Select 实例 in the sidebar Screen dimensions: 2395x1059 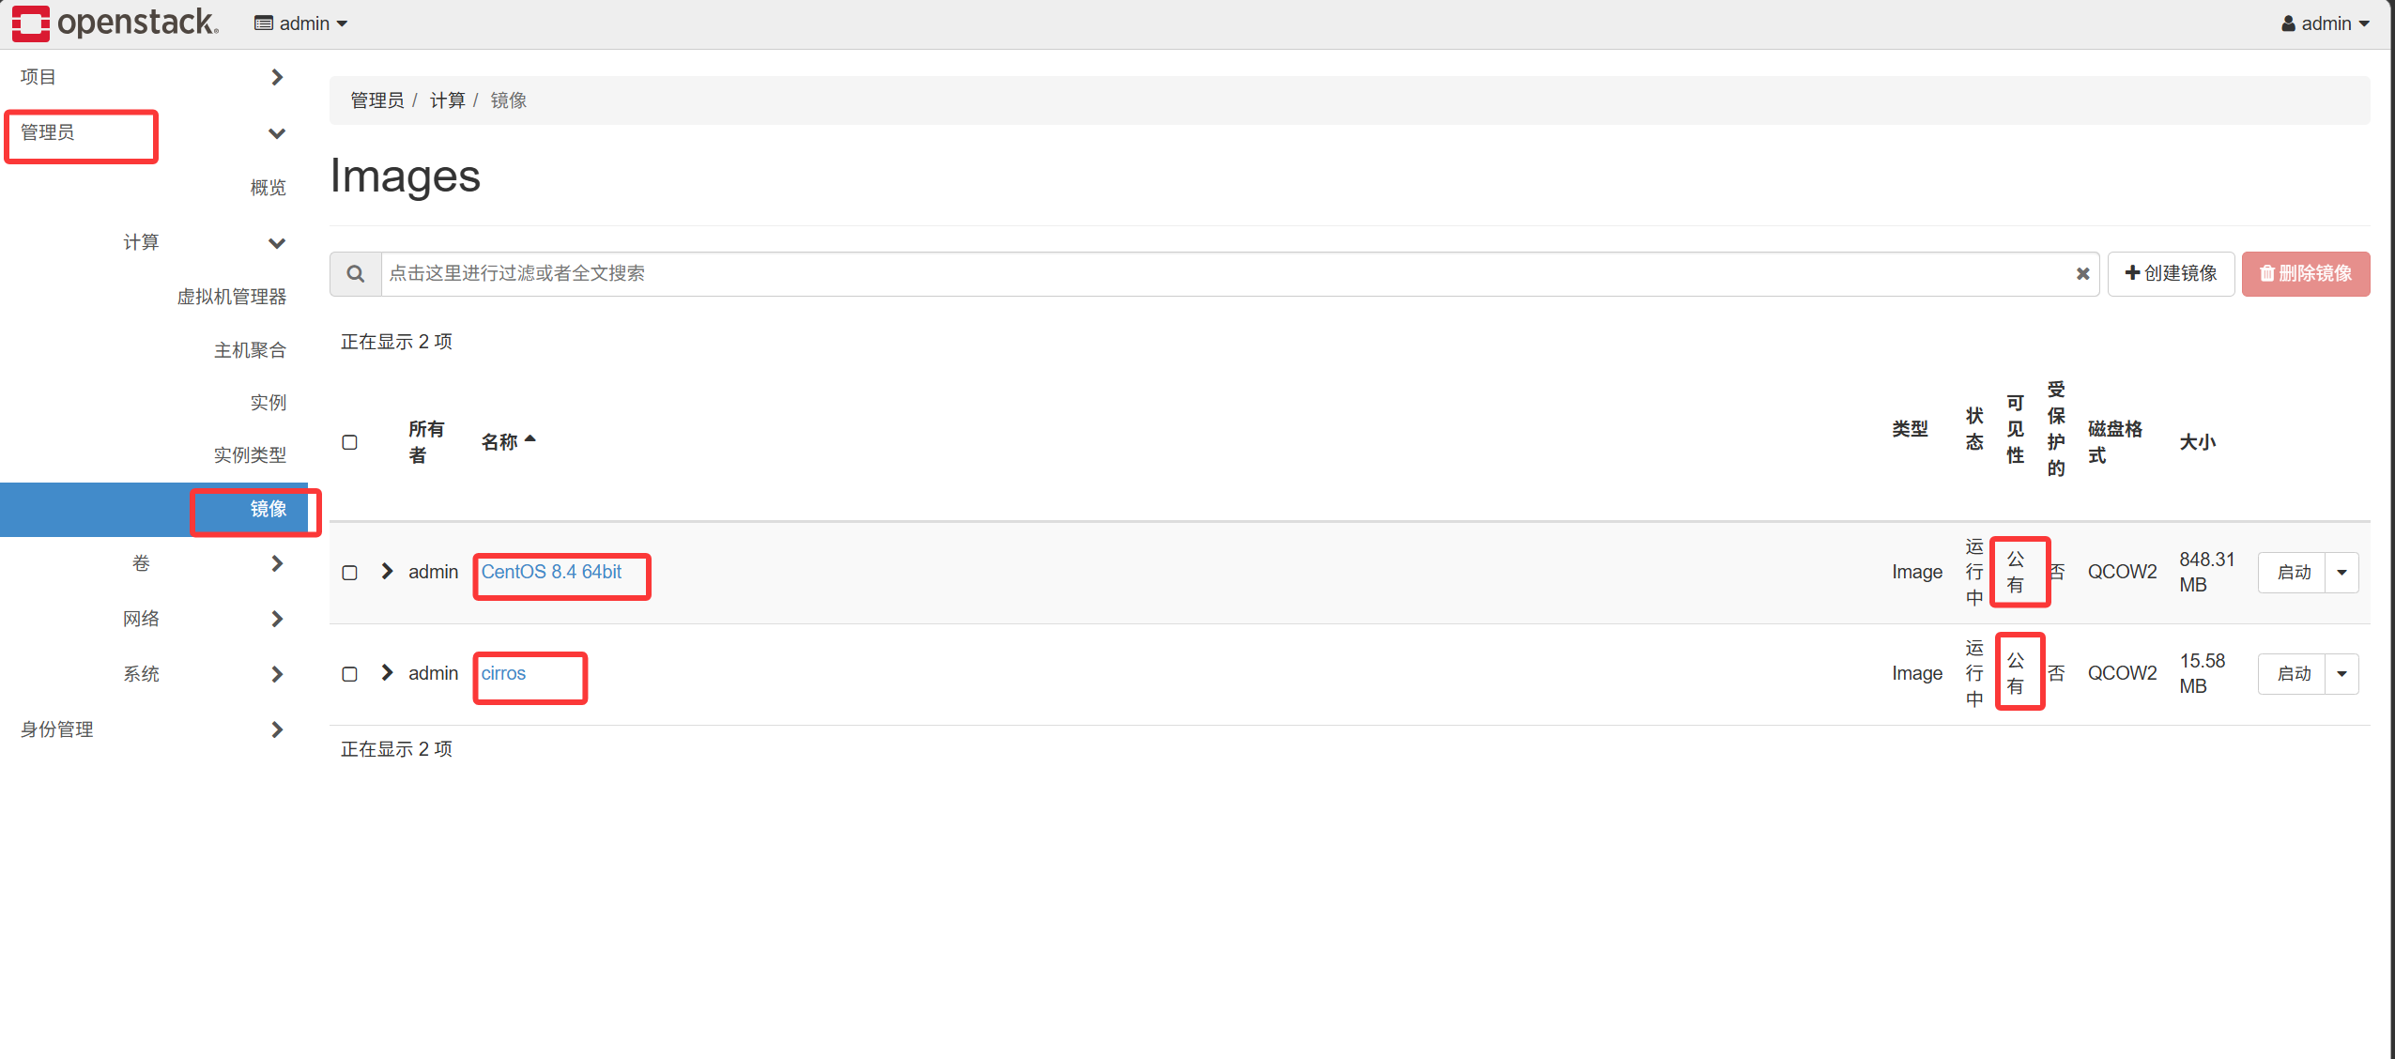coord(268,402)
